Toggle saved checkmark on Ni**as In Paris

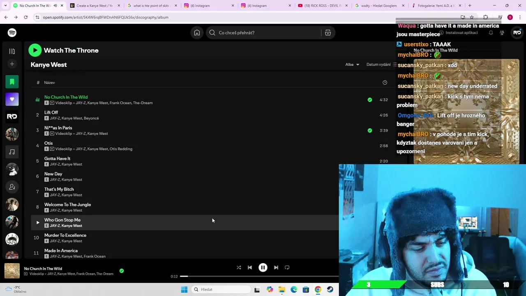click(370, 130)
